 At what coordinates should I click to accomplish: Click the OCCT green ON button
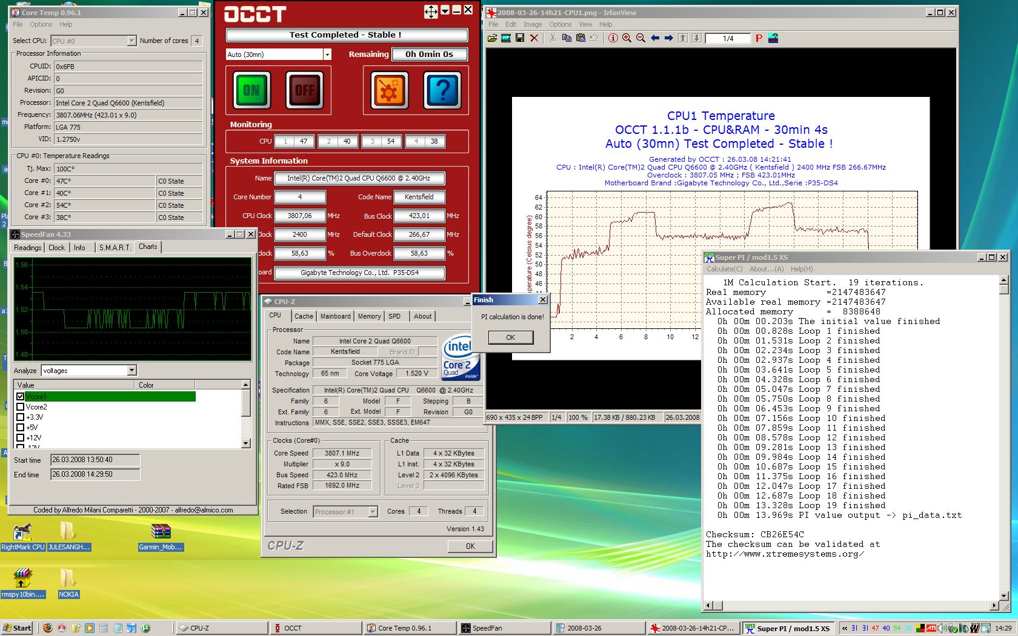[x=251, y=90]
